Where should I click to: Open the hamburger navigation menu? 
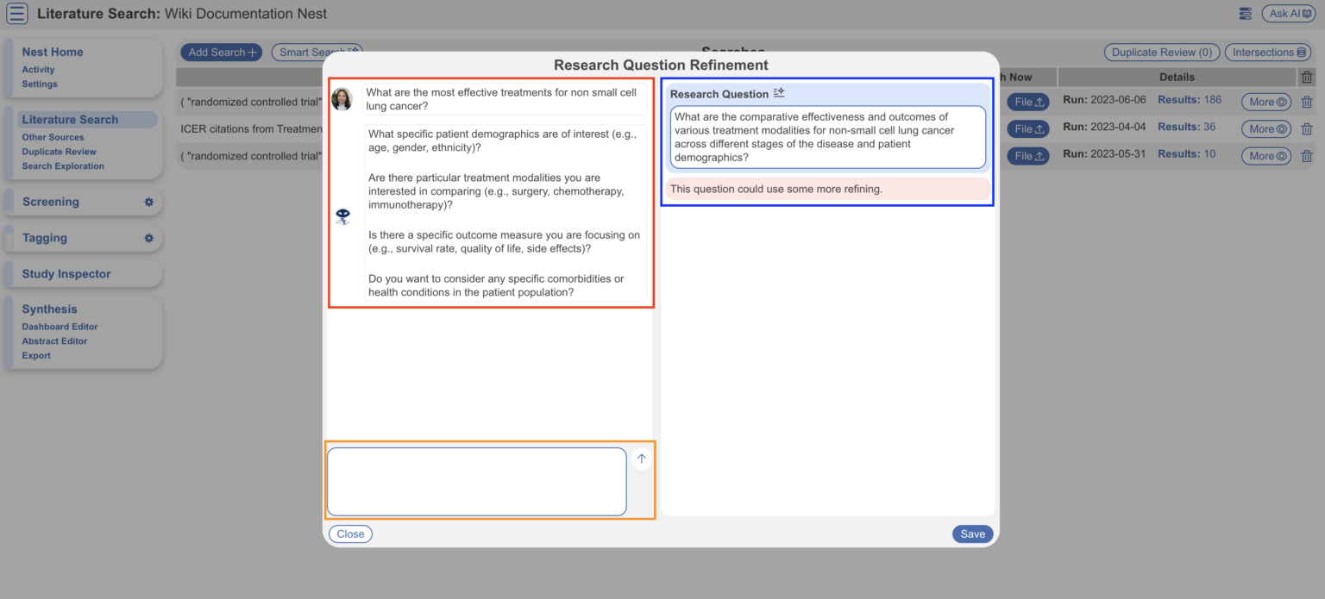(x=16, y=14)
